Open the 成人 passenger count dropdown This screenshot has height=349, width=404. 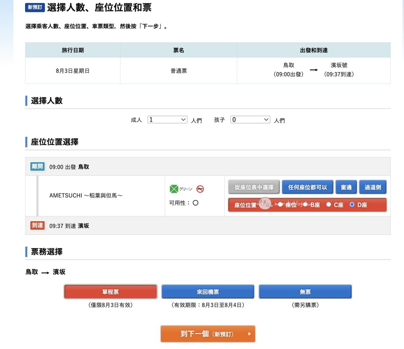point(167,120)
